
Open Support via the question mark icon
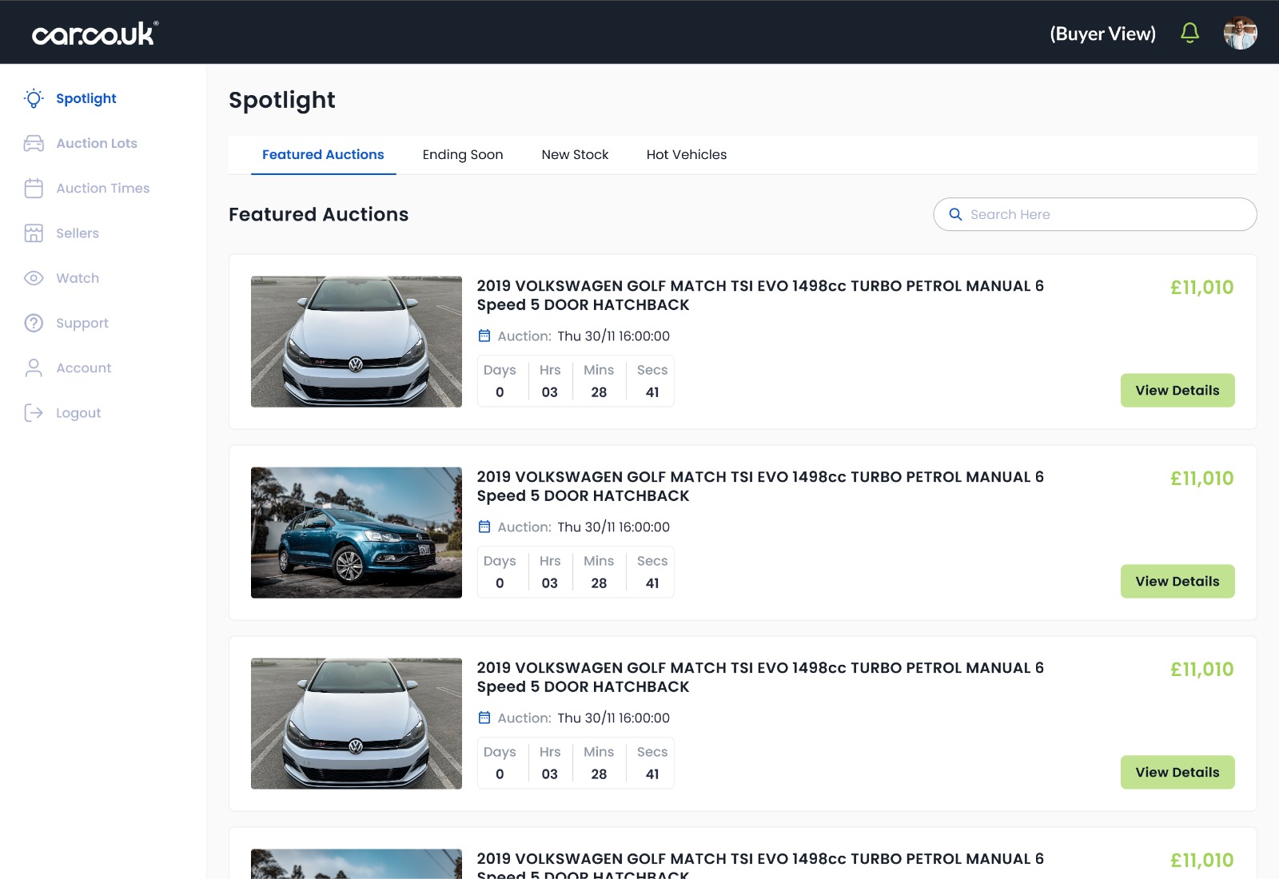34,323
